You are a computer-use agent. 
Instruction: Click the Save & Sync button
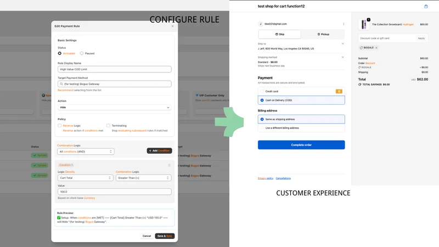coord(165,236)
